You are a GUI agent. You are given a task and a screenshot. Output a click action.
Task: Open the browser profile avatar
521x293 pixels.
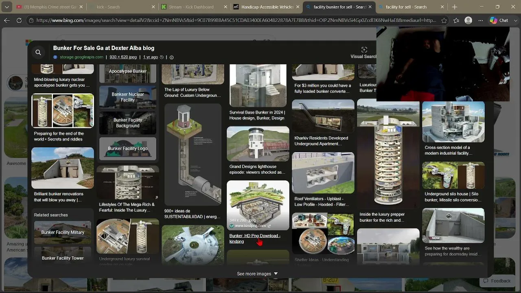pyautogui.click(x=468, y=20)
